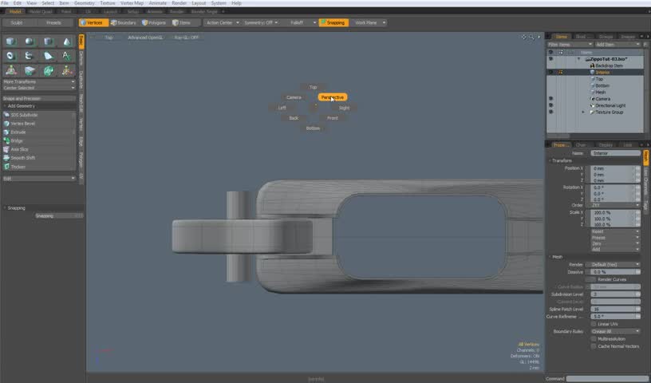
Task: Toggle Snapping in the top toolbar
Action: [x=333, y=22]
